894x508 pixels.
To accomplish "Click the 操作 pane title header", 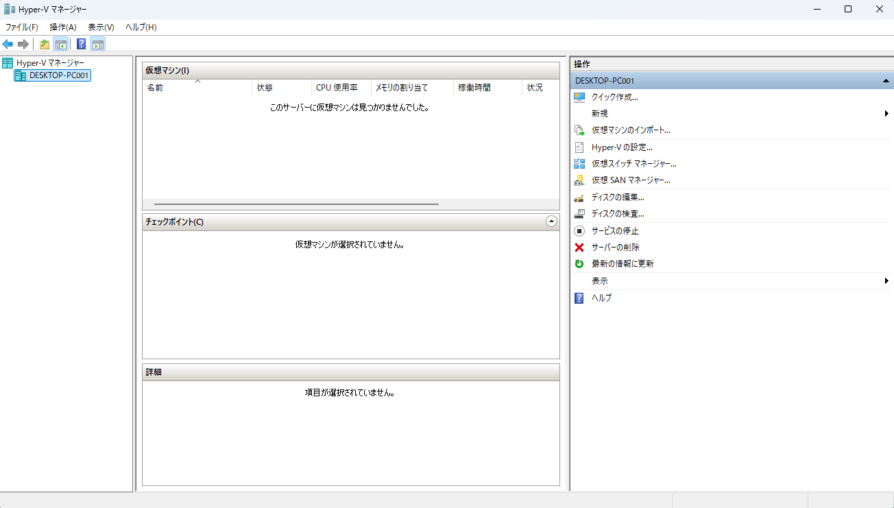I will (x=732, y=64).
